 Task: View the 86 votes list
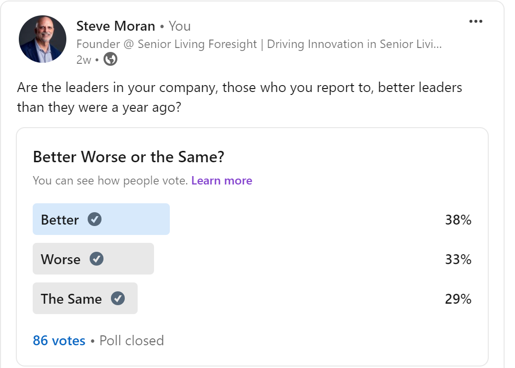[x=59, y=341]
